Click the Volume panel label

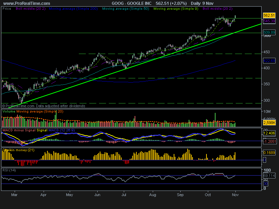click(x=9, y=111)
